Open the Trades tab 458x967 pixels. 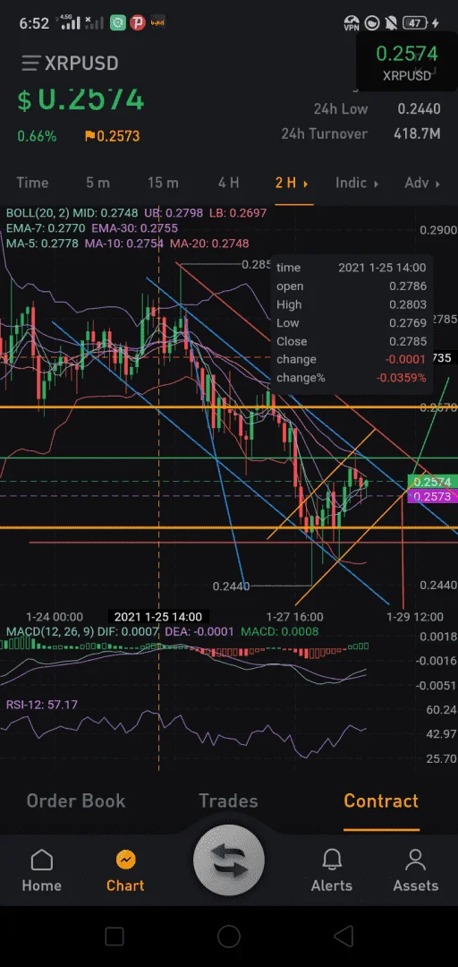(228, 800)
